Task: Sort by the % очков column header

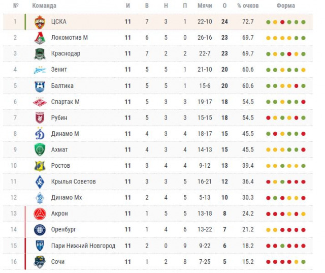Action: coord(248,6)
